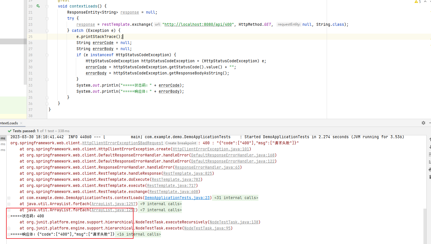Click errorCode variable on line 26
The height and width of the screenshot is (244, 431).
click(103, 43)
